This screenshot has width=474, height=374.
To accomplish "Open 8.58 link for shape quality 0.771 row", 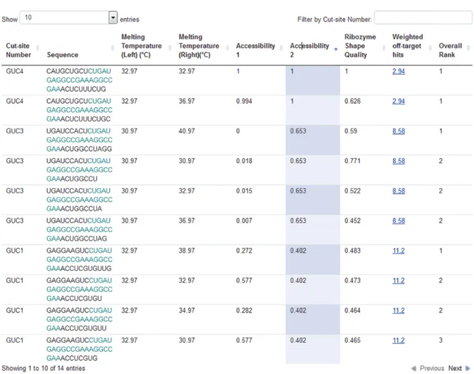I will (398, 161).
